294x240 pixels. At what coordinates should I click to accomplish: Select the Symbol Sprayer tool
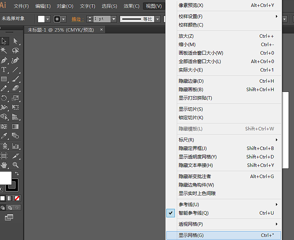[x=4, y=146]
